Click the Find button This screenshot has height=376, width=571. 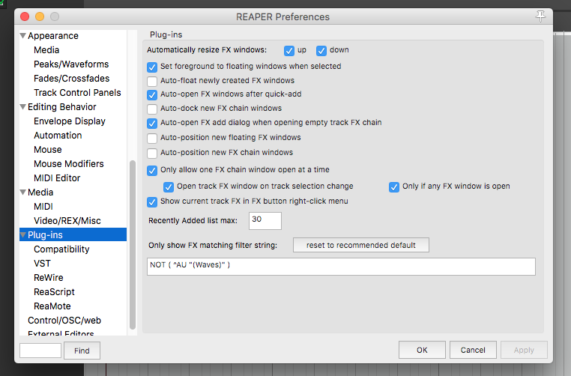coord(82,351)
